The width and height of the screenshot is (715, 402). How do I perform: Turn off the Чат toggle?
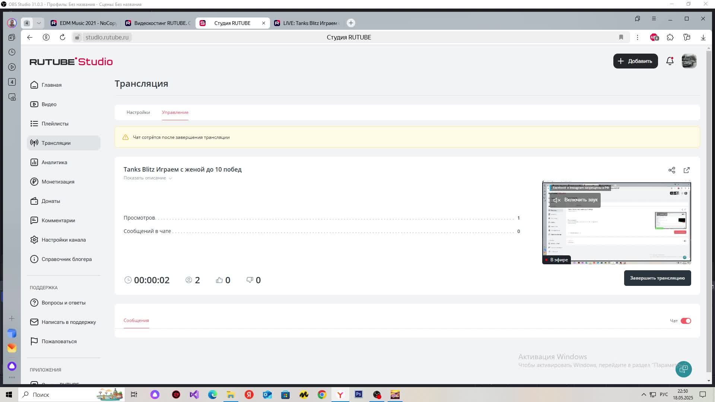[686, 321]
